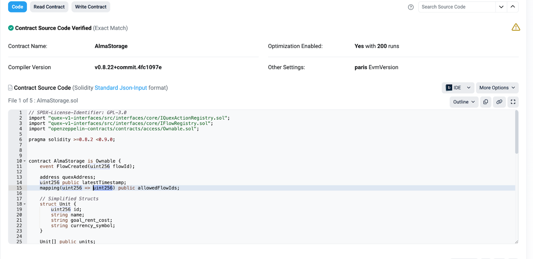The width and height of the screenshot is (533, 259).
Task: Copy source code with the copy icon
Action: 486,102
